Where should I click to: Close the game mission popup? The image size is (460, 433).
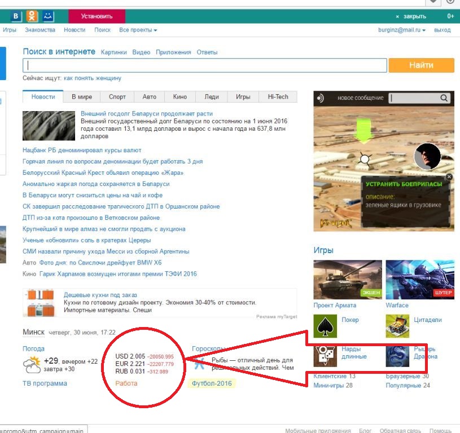[449, 176]
